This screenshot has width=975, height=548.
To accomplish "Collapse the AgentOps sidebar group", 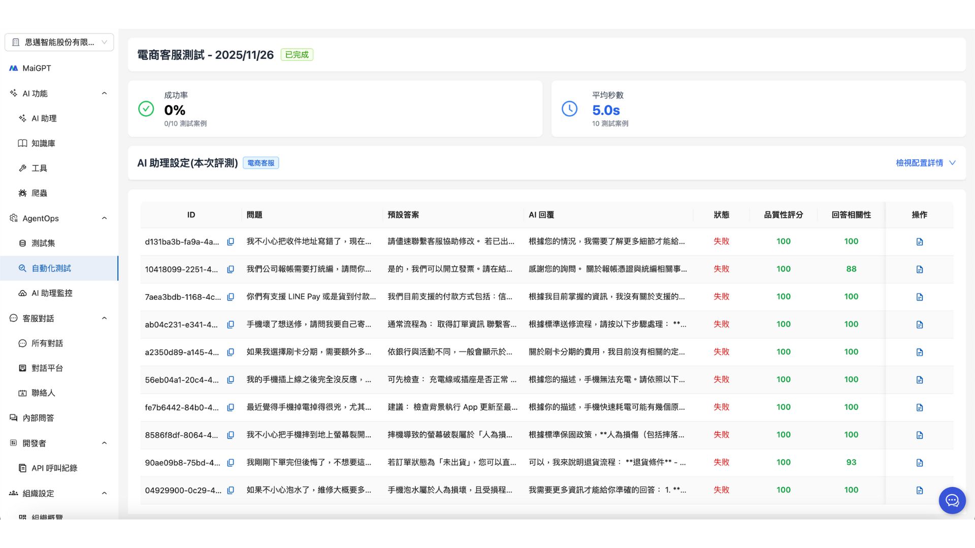I will [x=104, y=218].
